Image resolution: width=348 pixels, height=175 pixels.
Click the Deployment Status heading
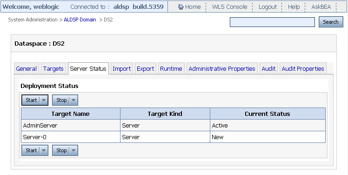point(49,86)
